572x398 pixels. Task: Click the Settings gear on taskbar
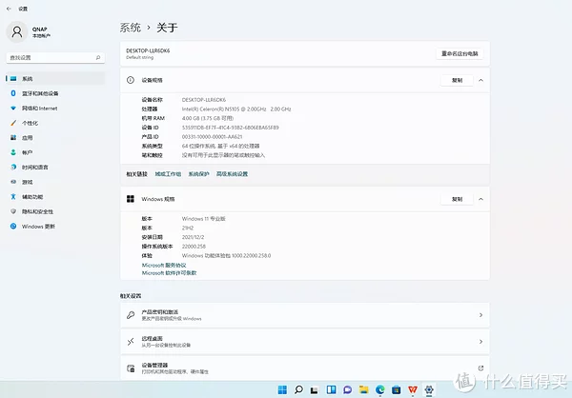[x=429, y=389]
